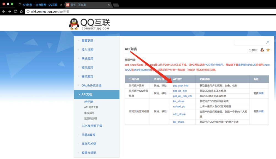Click the address bar URL
The height and width of the screenshot is (159, 276).
[50, 12]
